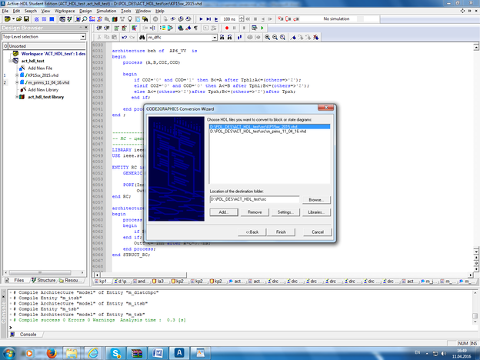Viewport: 480px width, 360px height.
Task: Switch to the Structure tab
Action: 45,281
